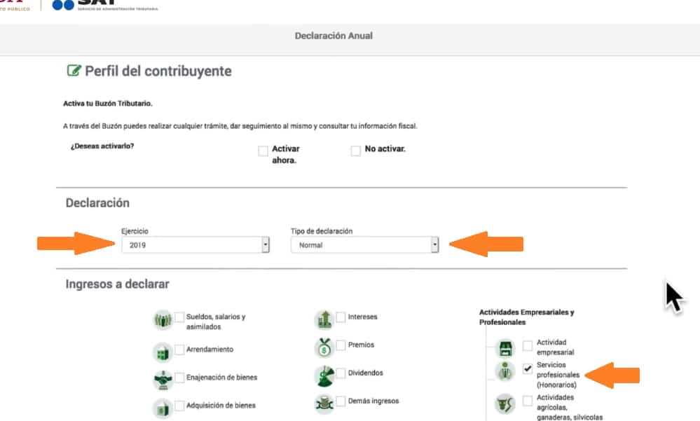The image size is (700, 421).
Task: Click the Premios medal icon
Action: tap(324, 347)
